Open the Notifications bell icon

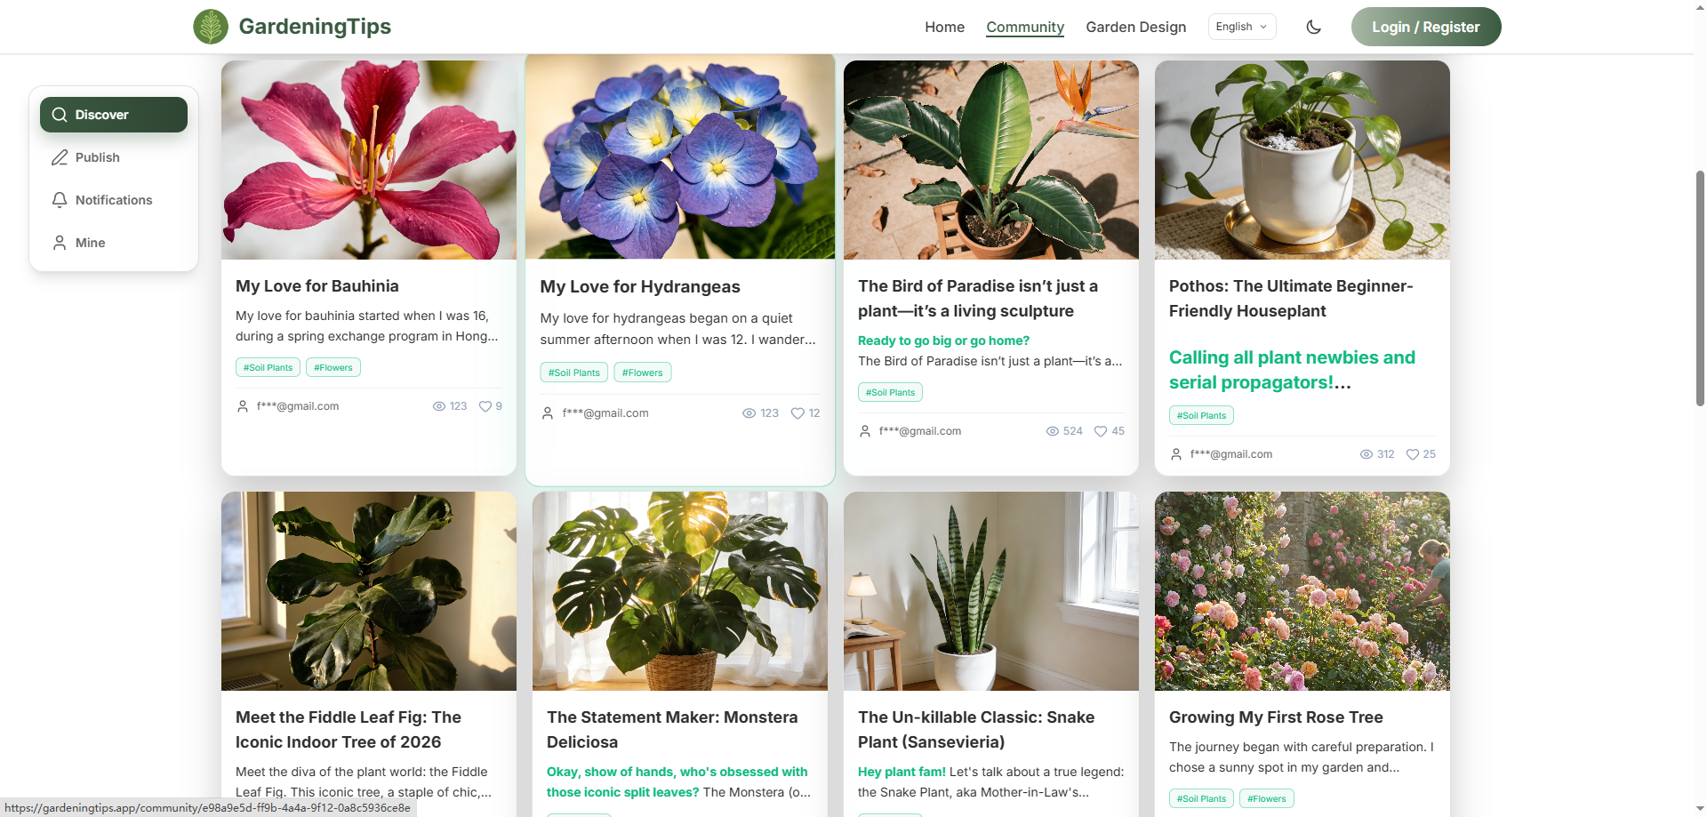pyautogui.click(x=60, y=200)
